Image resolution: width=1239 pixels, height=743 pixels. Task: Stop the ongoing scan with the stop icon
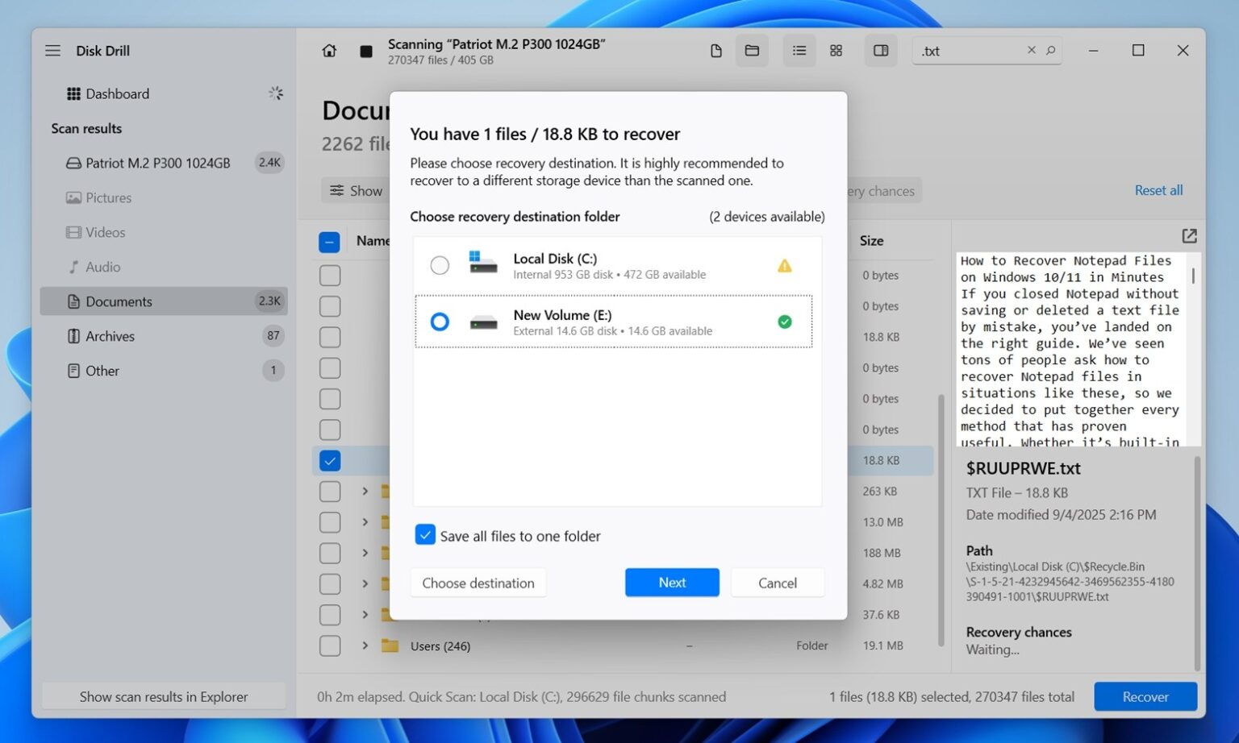coord(365,50)
